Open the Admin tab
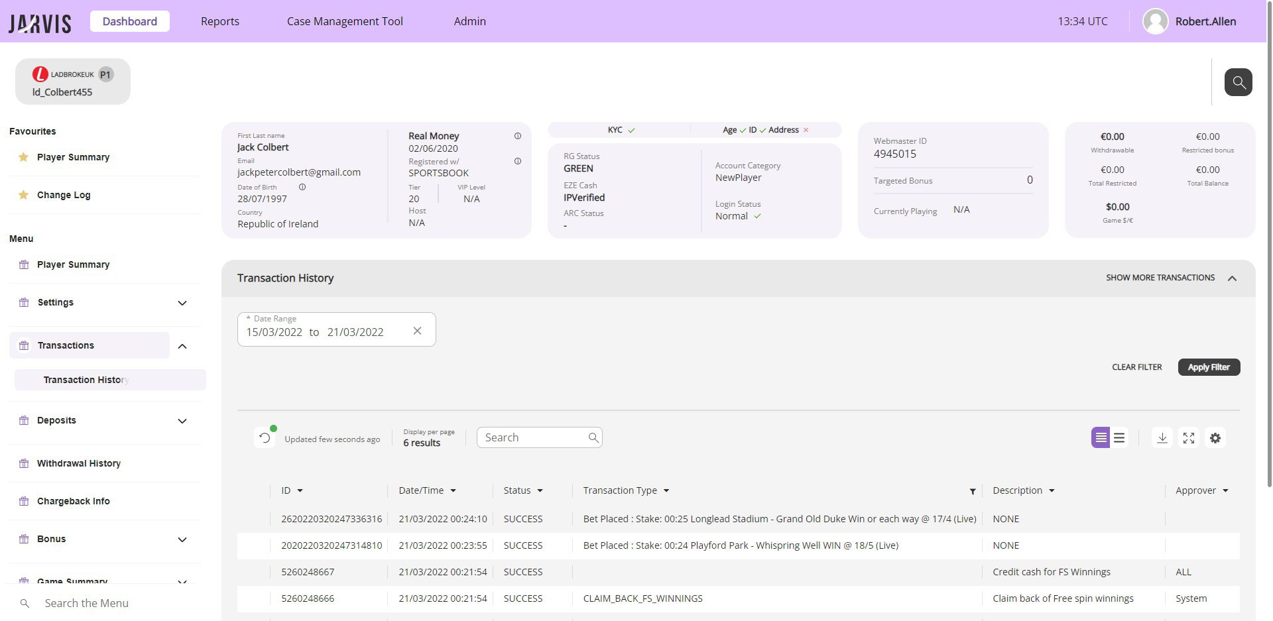 coord(469,21)
